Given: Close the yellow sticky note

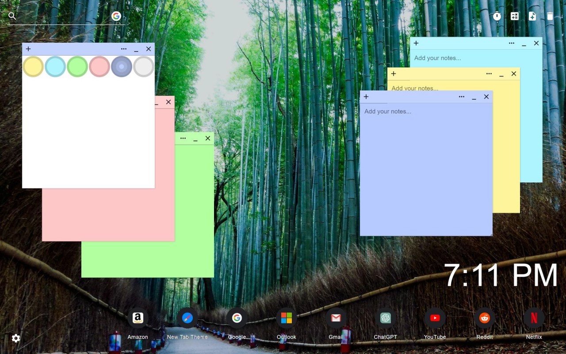Looking at the screenshot, I should (x=514, y=74).
